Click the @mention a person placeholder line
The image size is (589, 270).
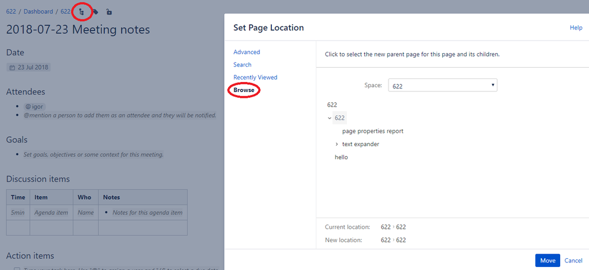(x=120, y=116)
